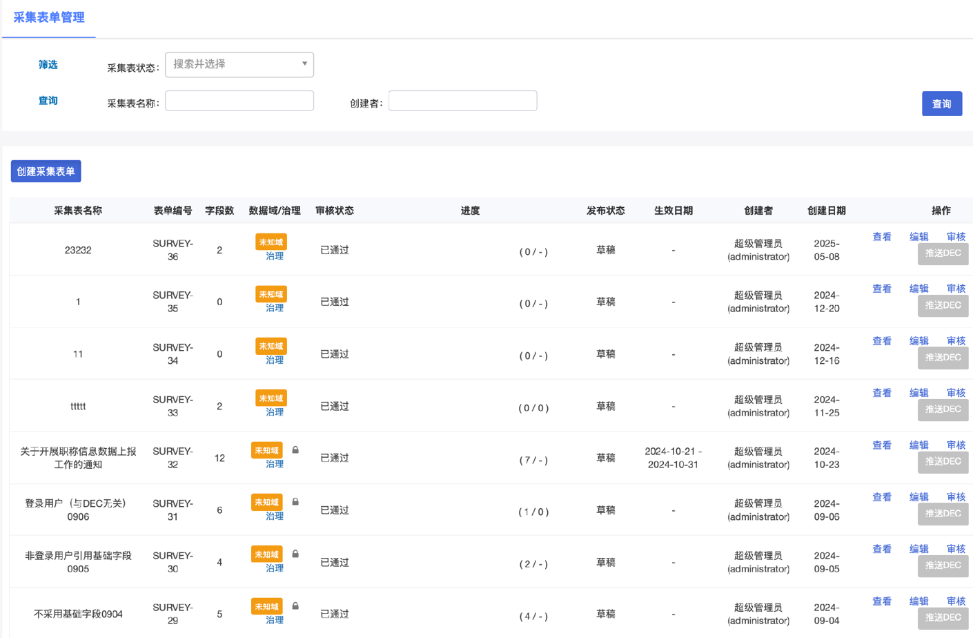
Task: Click 查看 for SURVEY-34
Action: click(882, 341)
